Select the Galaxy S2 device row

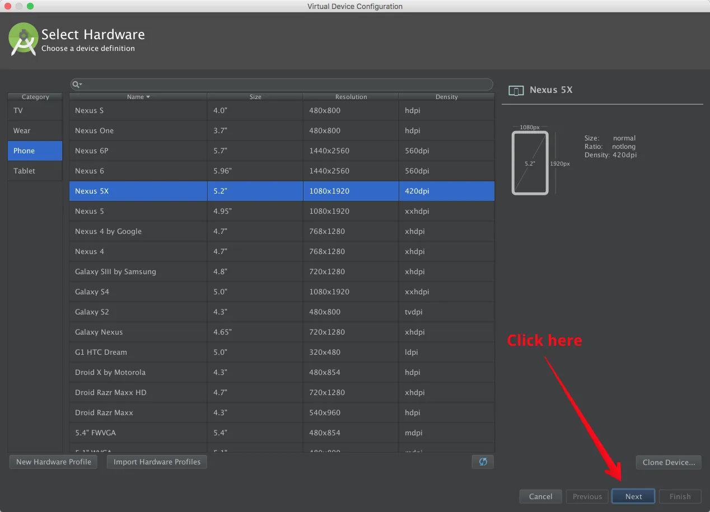click(x=282, y=312)
